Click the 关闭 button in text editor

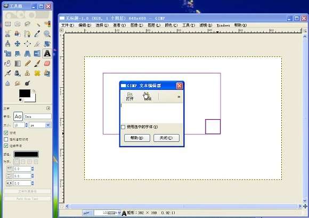[x=166, y=138]
